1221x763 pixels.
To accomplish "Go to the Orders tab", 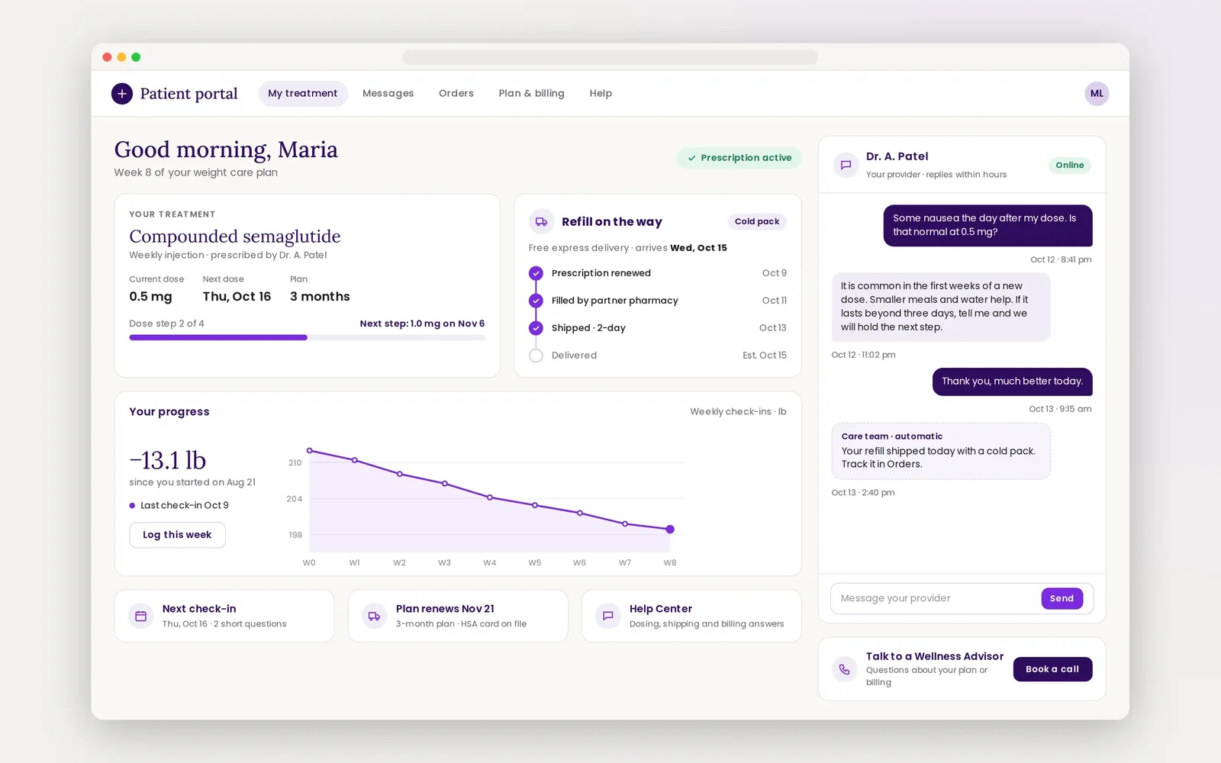I will [456, 94].
